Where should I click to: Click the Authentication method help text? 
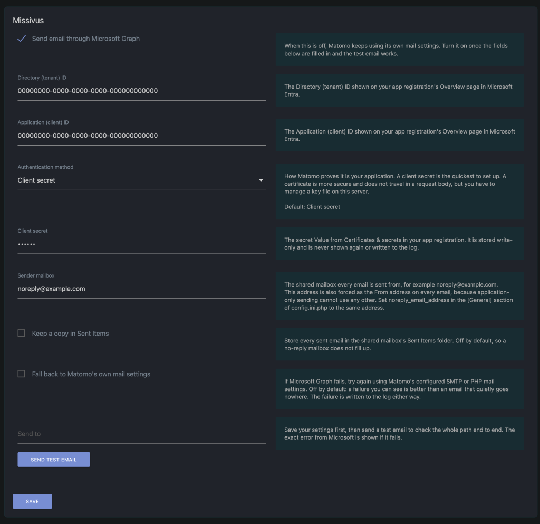400,191
